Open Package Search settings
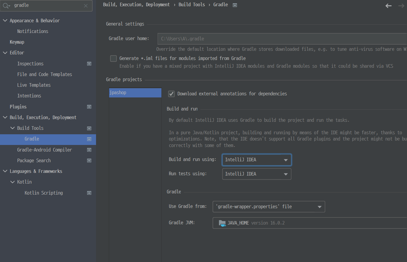This screenshot has width=407, height=262. [34, 160]
